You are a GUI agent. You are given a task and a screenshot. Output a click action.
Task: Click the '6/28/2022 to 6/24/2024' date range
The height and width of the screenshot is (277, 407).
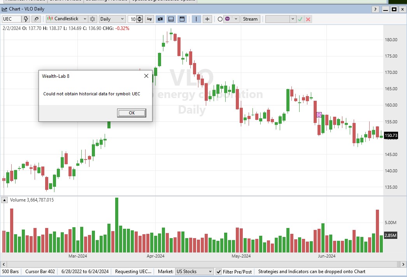(85, 272)
